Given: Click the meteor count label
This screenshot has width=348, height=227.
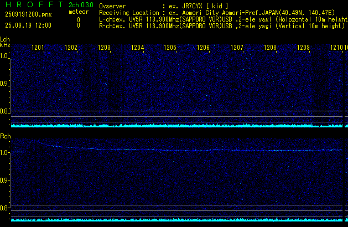Looking at the screenshot, I should click(x=78, y=11).
